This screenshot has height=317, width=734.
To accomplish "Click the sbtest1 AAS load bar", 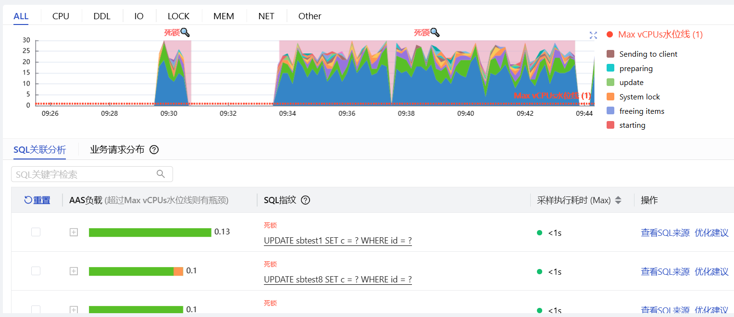I will pos(150,232).
